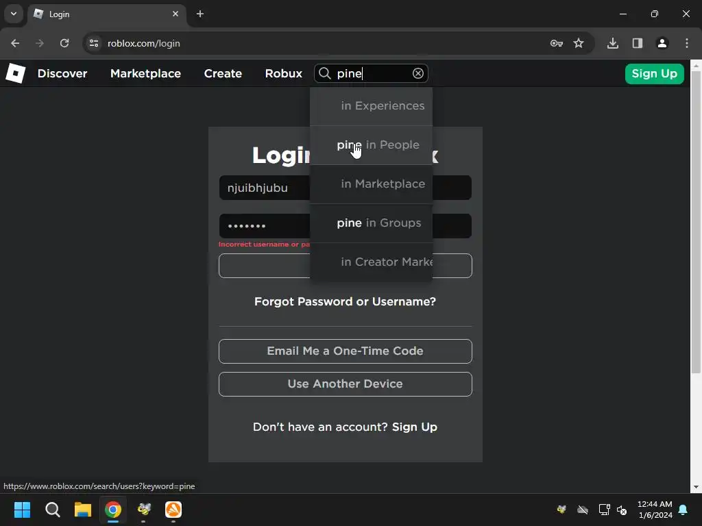Screen dimensions: 702x526
Task: Click the muted volume tray icon
Action: [622, 510]
